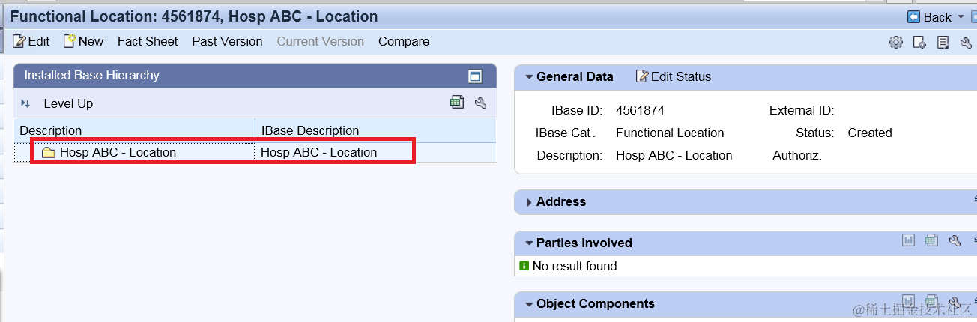Click the No result found message

[575, 266]
